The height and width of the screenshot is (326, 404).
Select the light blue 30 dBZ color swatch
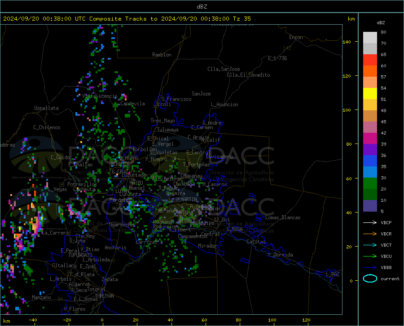pyautogui.click(x=370, y=172)
